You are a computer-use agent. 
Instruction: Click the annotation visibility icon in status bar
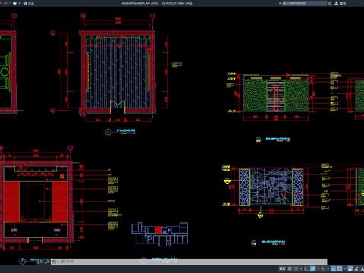(x=350, y=268)
